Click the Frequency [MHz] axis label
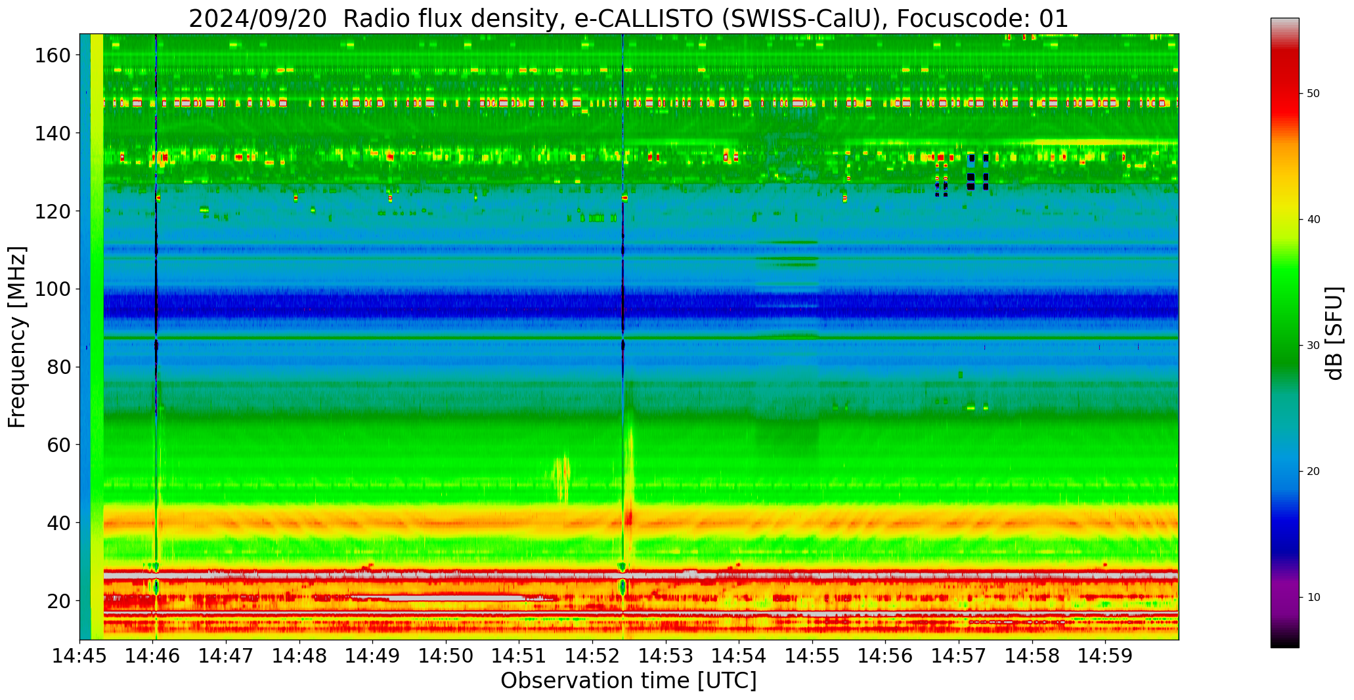Viewport: 1354px width, 700px height. coord(18,337)
